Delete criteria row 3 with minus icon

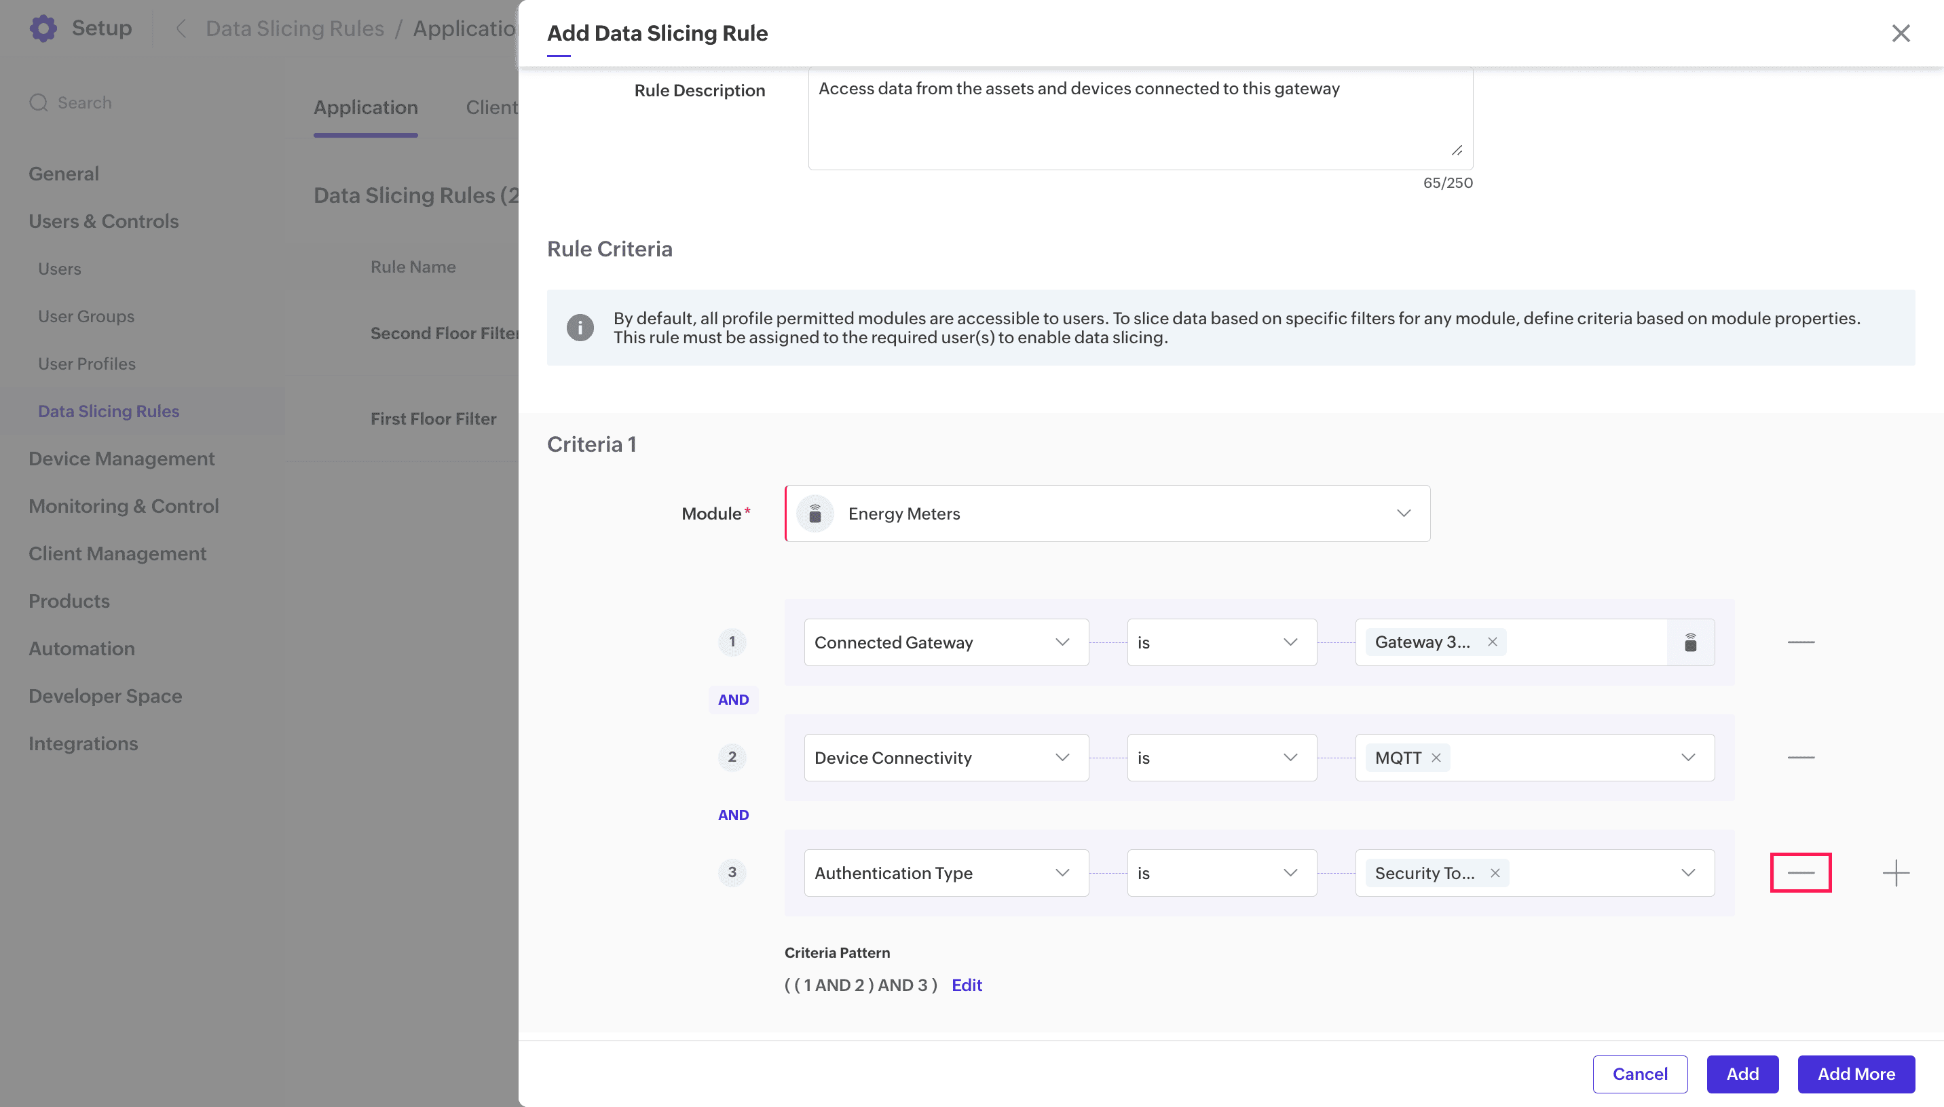(x=1800, y=873)
